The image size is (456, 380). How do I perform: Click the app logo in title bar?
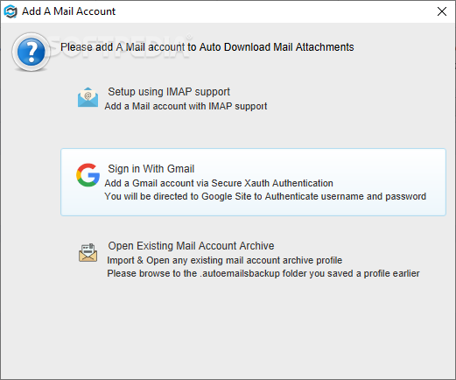(11, 11)
